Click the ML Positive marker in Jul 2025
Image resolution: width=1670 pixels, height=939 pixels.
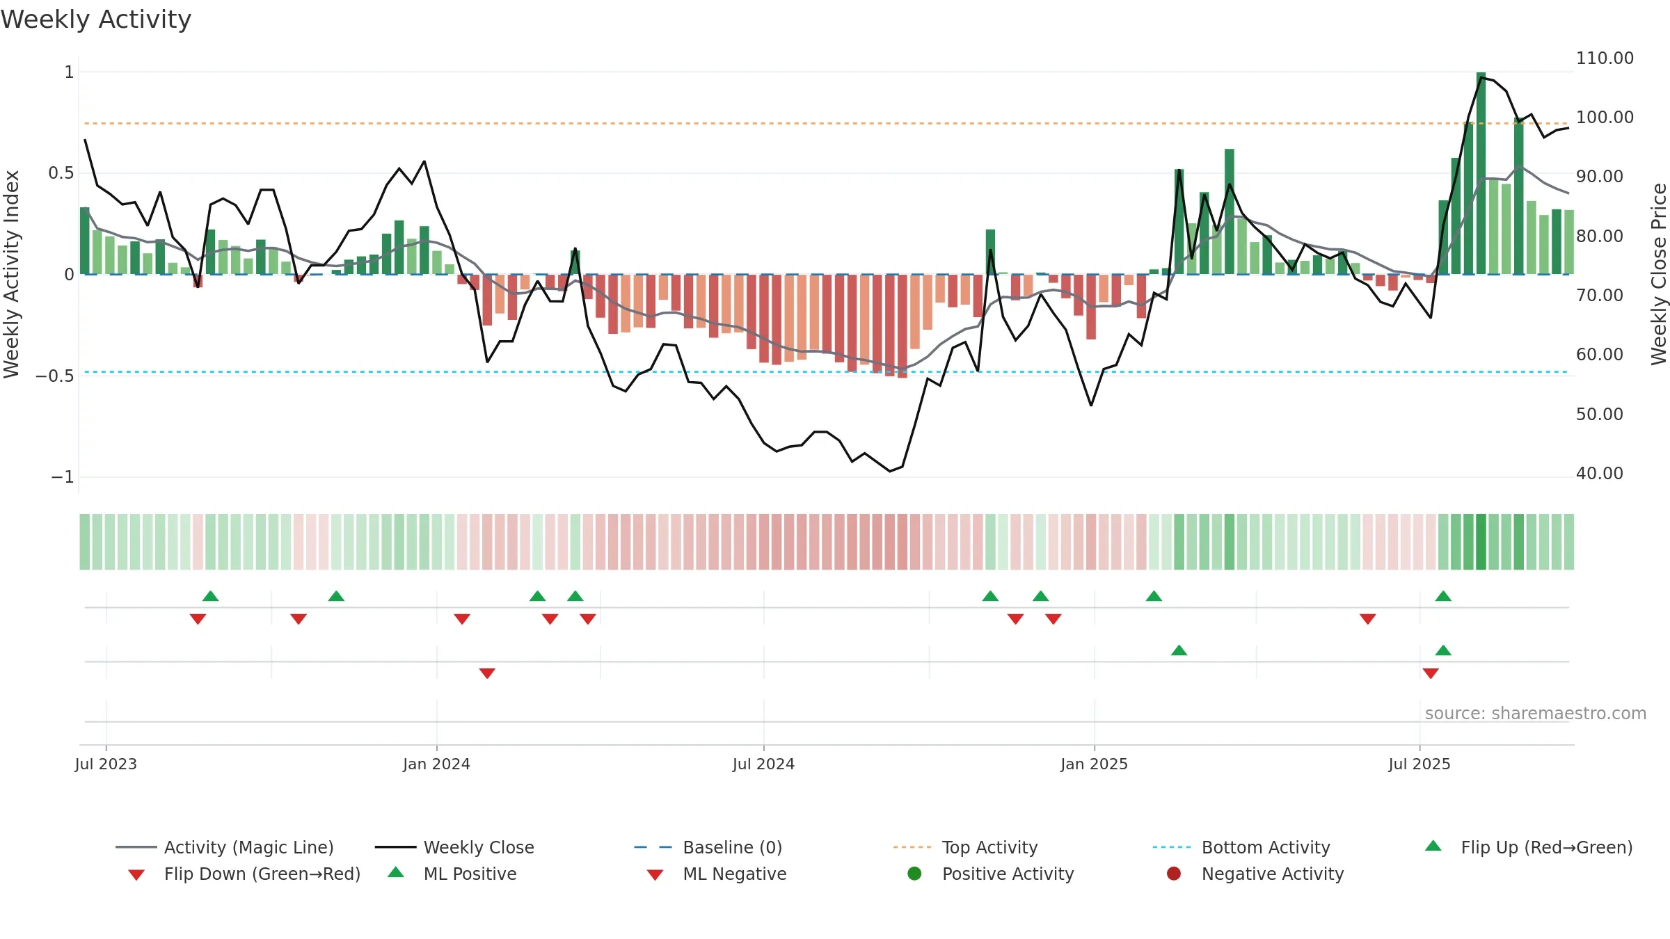[1443, 650]
